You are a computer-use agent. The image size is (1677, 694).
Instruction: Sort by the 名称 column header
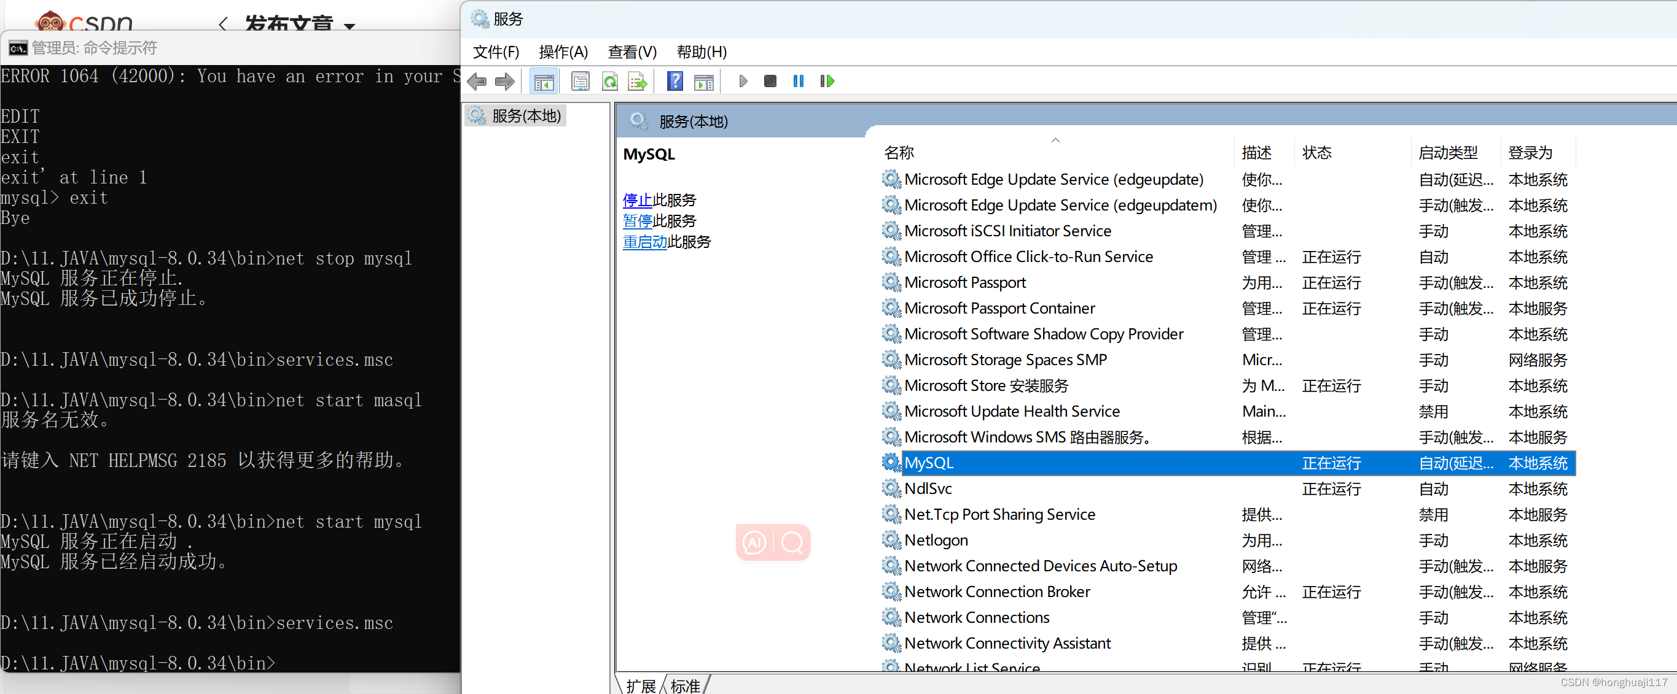(1057, 152)
